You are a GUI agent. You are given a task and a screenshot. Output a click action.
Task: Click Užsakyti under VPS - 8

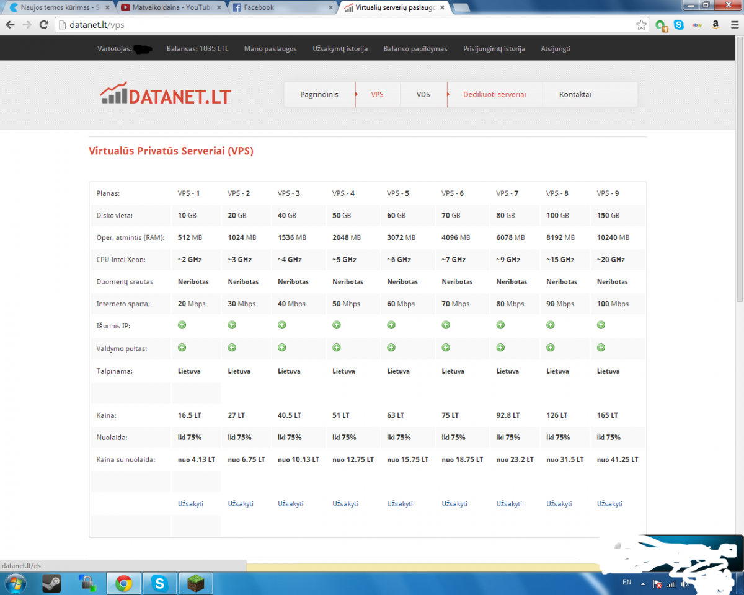point(559,504)
